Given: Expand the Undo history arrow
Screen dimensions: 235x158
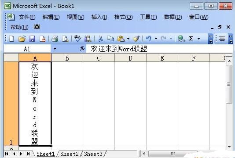Looking at the screenshot, I should click(156, 39).
